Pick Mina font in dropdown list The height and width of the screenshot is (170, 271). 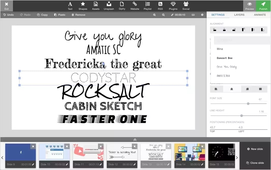220,49
